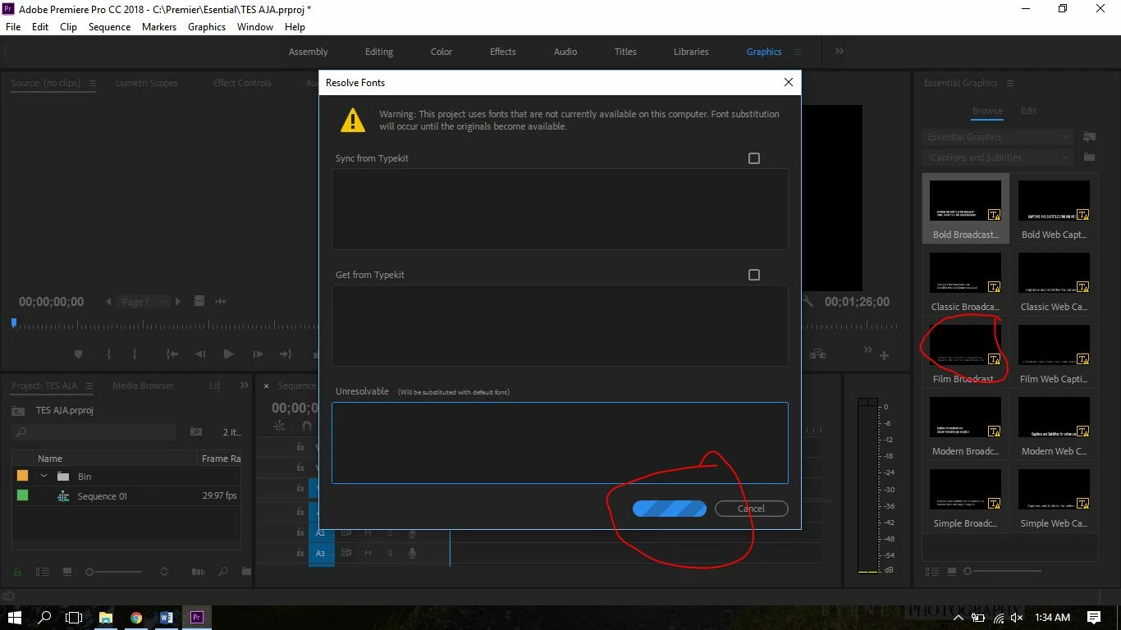Image resolution: width=1121 pixels, height=630 pixels.
Task: Open the Markers menu
Action: point(159,27)
